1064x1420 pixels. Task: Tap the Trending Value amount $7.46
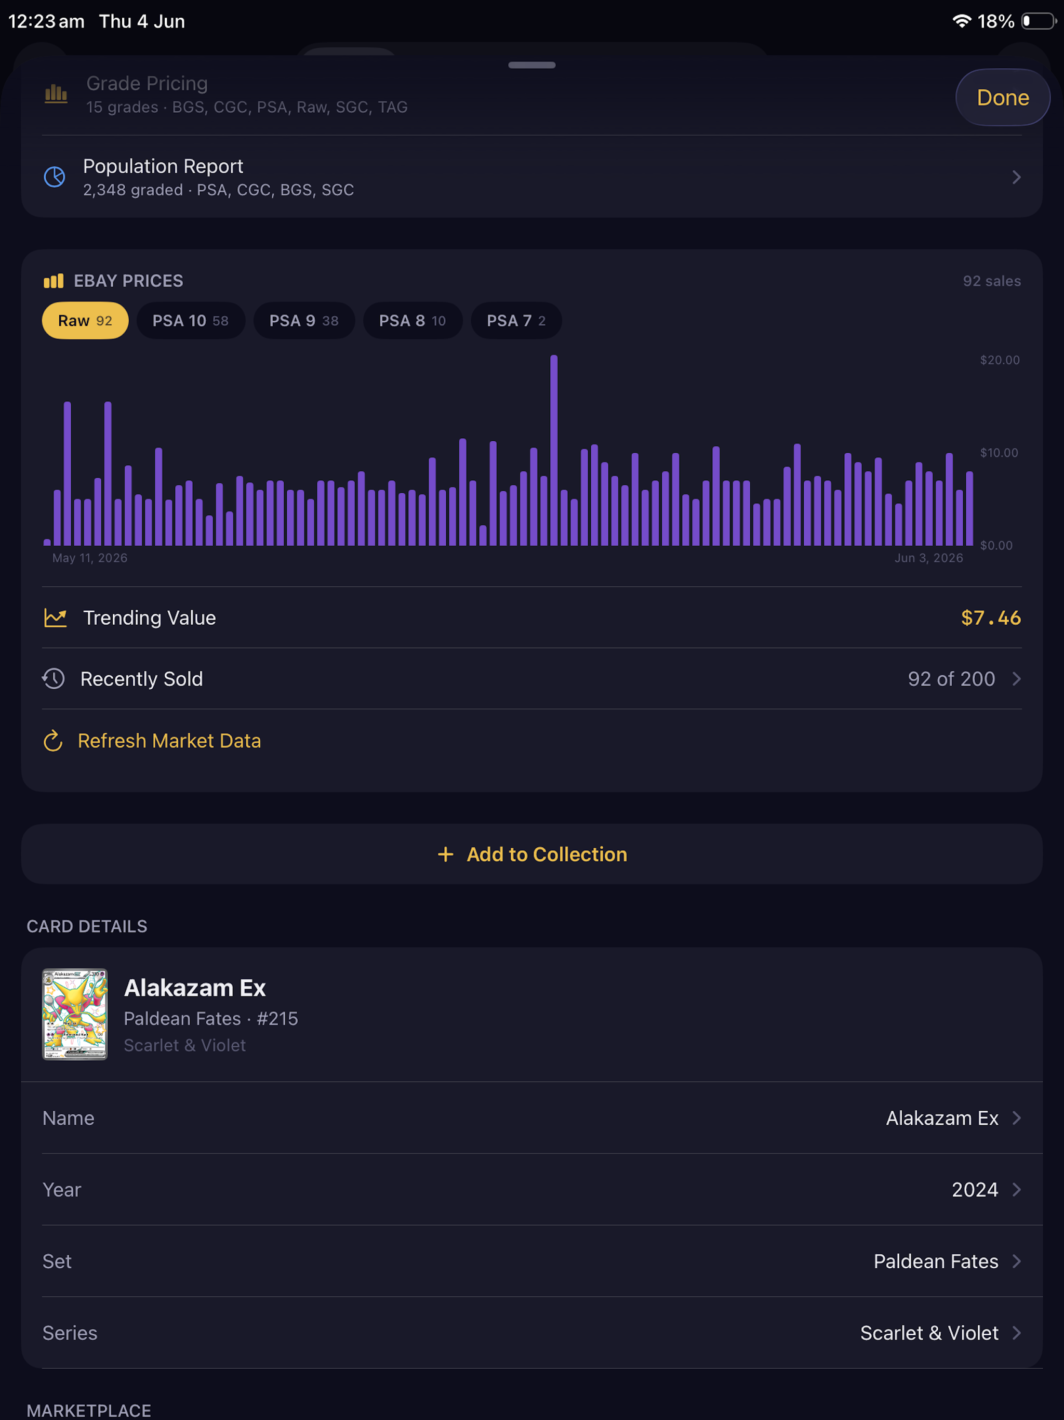tap(991, 617)
